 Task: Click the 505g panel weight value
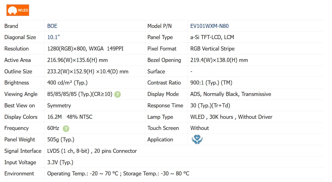pos(61,140)
